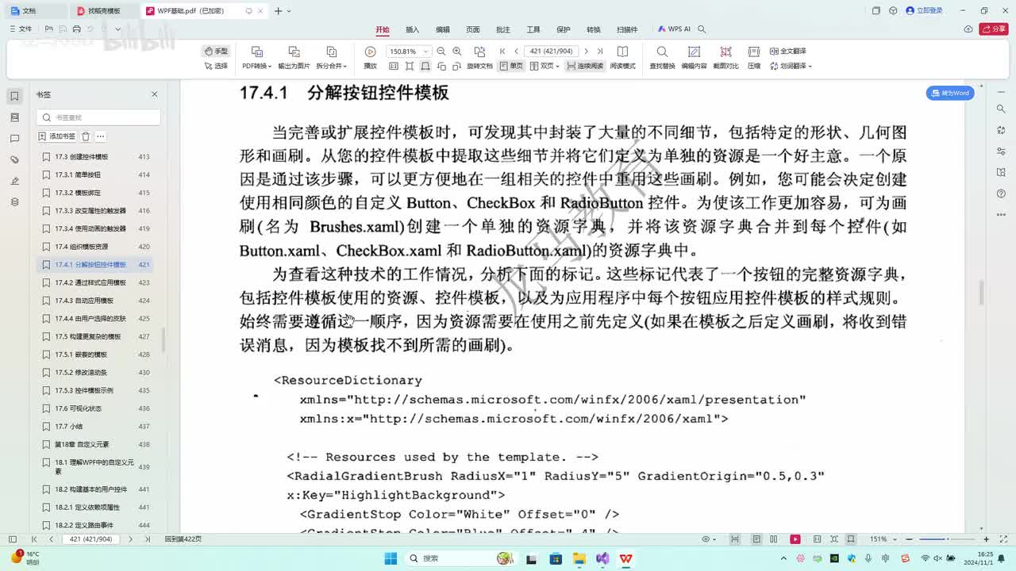
Task: Open the 编辑 ribbon tab
Action: 443,29
